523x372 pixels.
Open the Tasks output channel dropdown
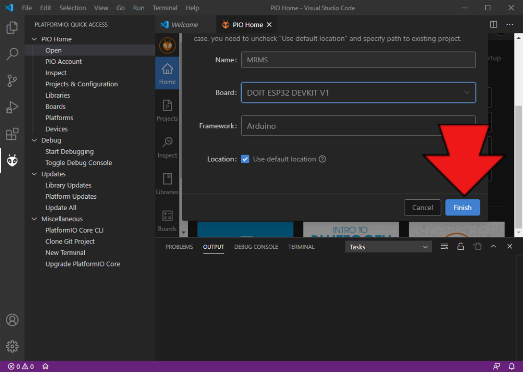[389, 247]
